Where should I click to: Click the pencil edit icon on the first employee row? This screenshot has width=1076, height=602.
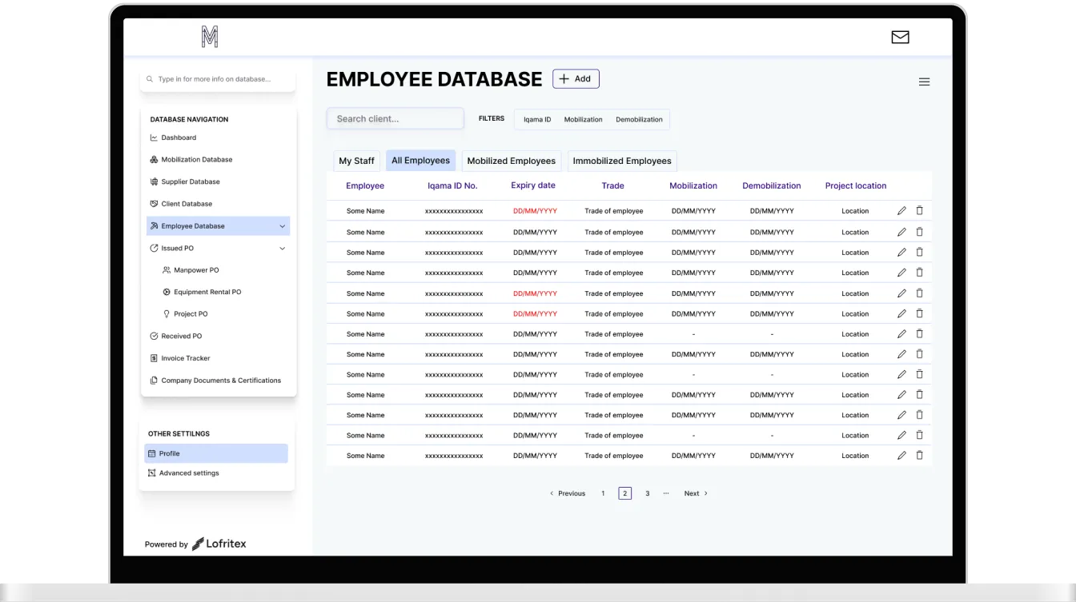click(901, 210)
